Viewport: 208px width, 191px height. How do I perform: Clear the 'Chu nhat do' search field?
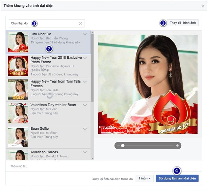tap(80, 24)
